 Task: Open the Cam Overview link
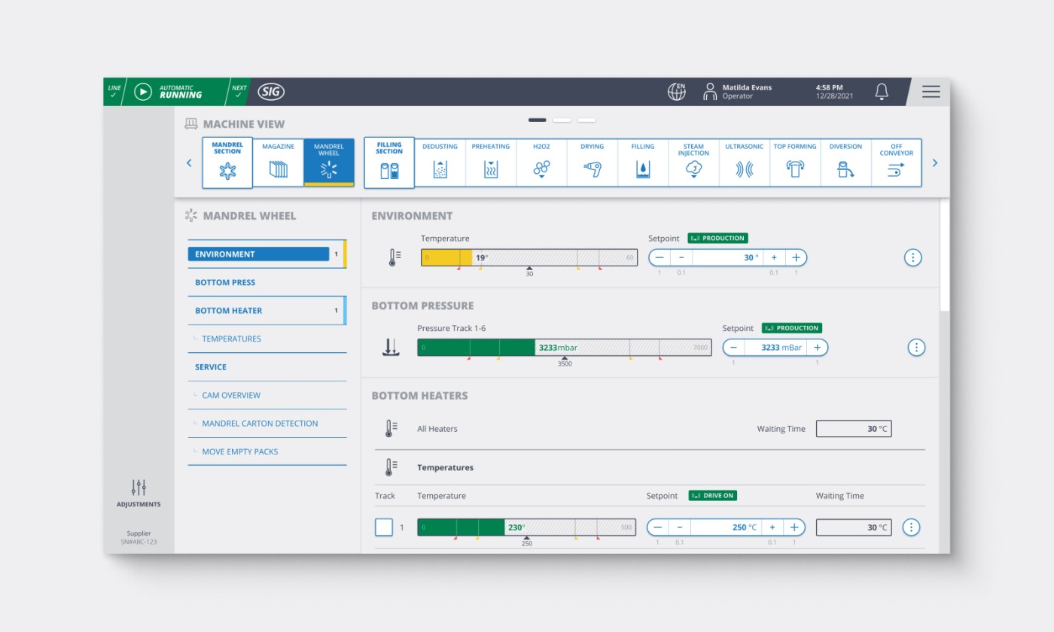pos(231,396)
